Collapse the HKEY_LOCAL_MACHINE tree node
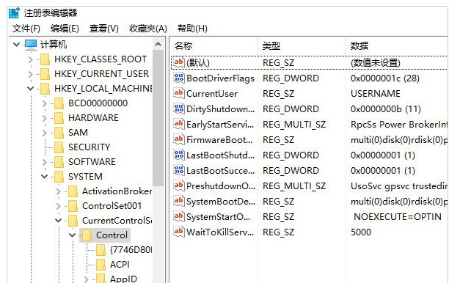 click(x=30, y=89)
